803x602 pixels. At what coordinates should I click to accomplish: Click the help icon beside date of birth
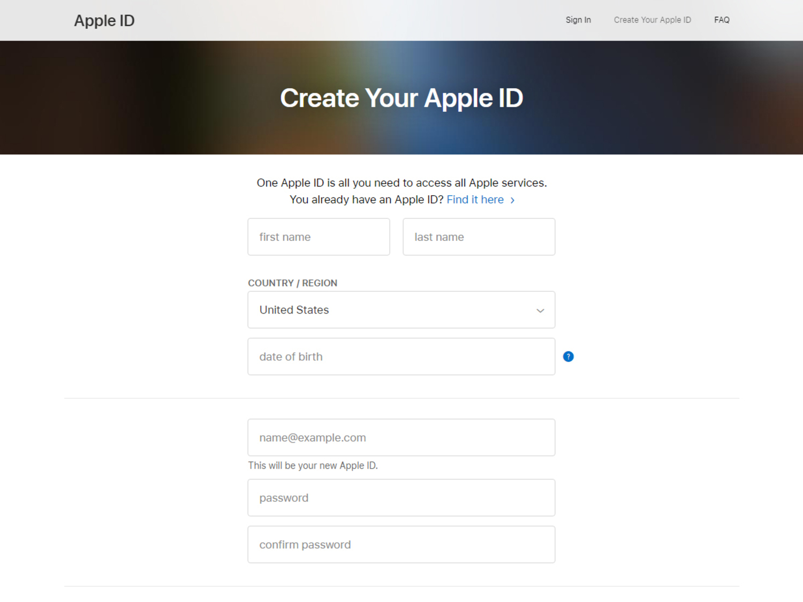[568, 356]
